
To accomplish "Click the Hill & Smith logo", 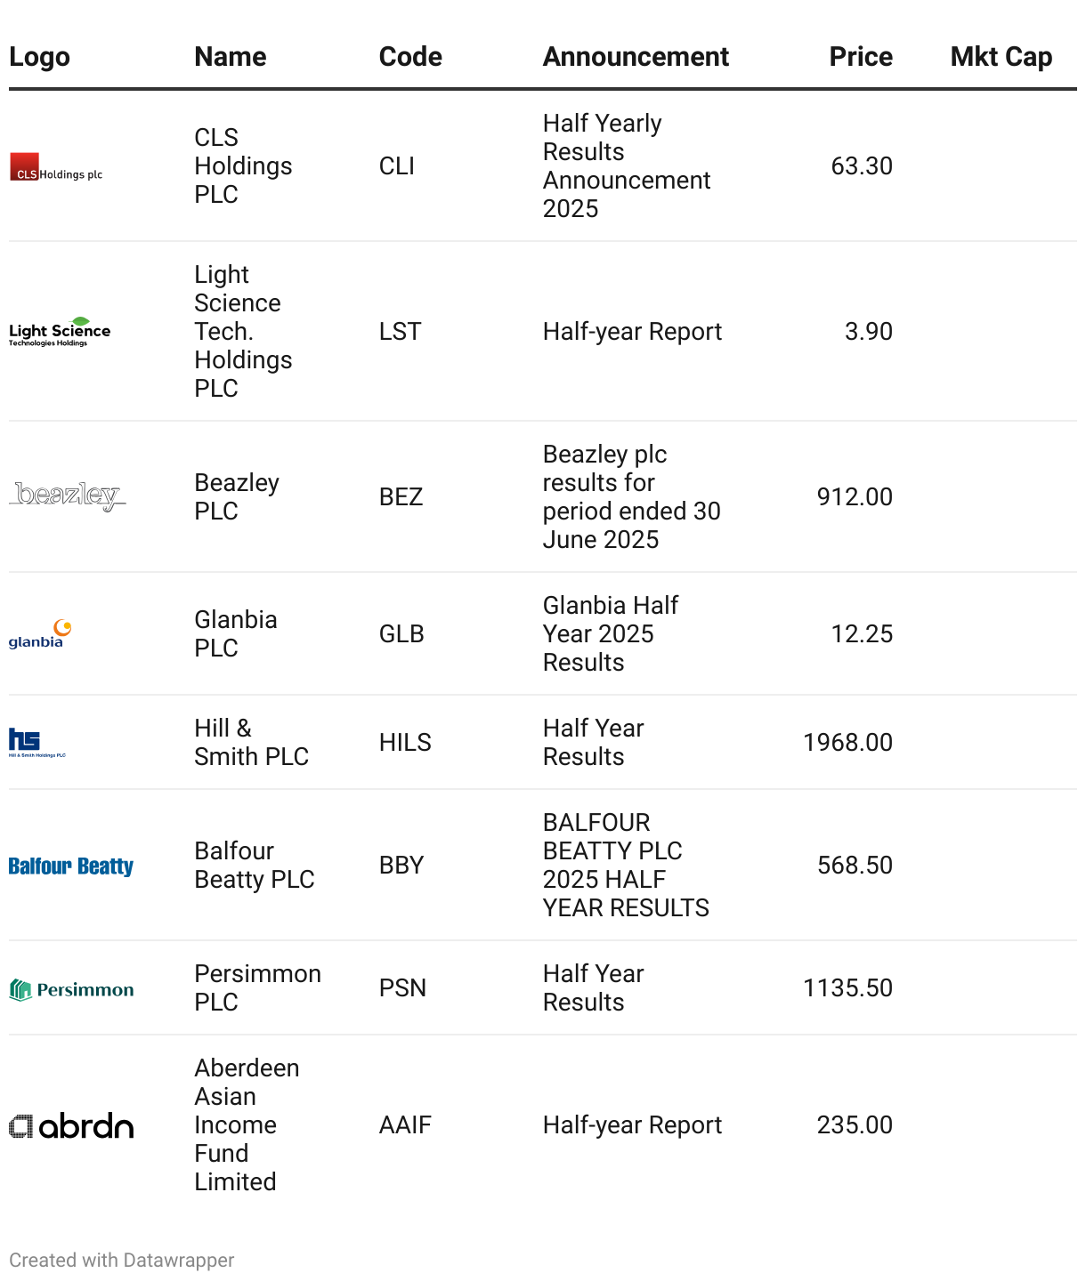I will coord(37,743).
